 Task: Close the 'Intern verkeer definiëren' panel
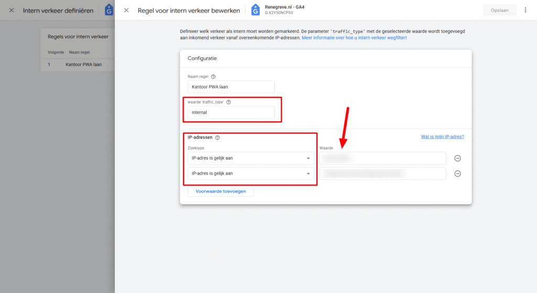pyautogui.click(x=12, y=10)
